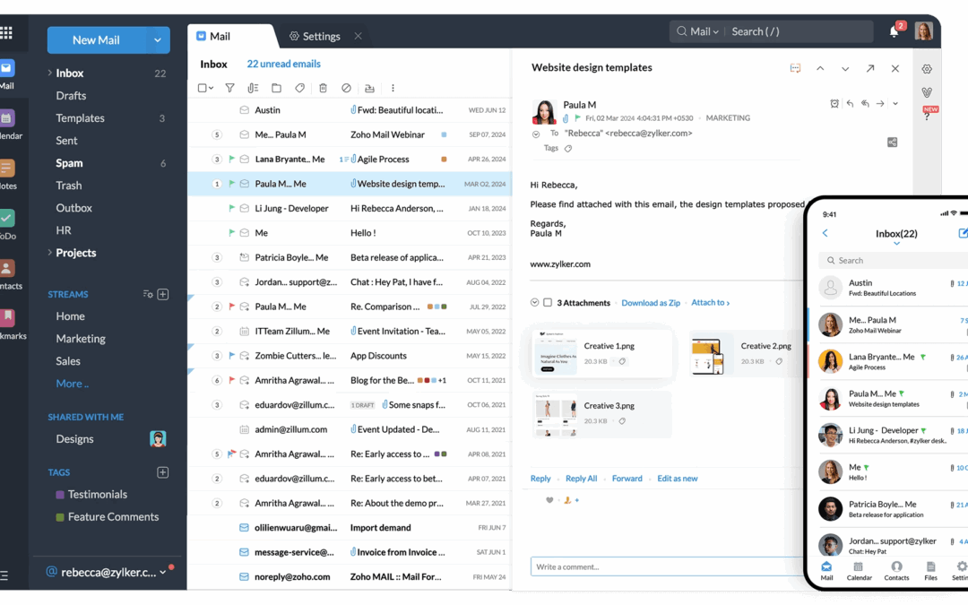Screen dimensions: 968x605
Task: Click the like heart icon below email
Action: 549,500
